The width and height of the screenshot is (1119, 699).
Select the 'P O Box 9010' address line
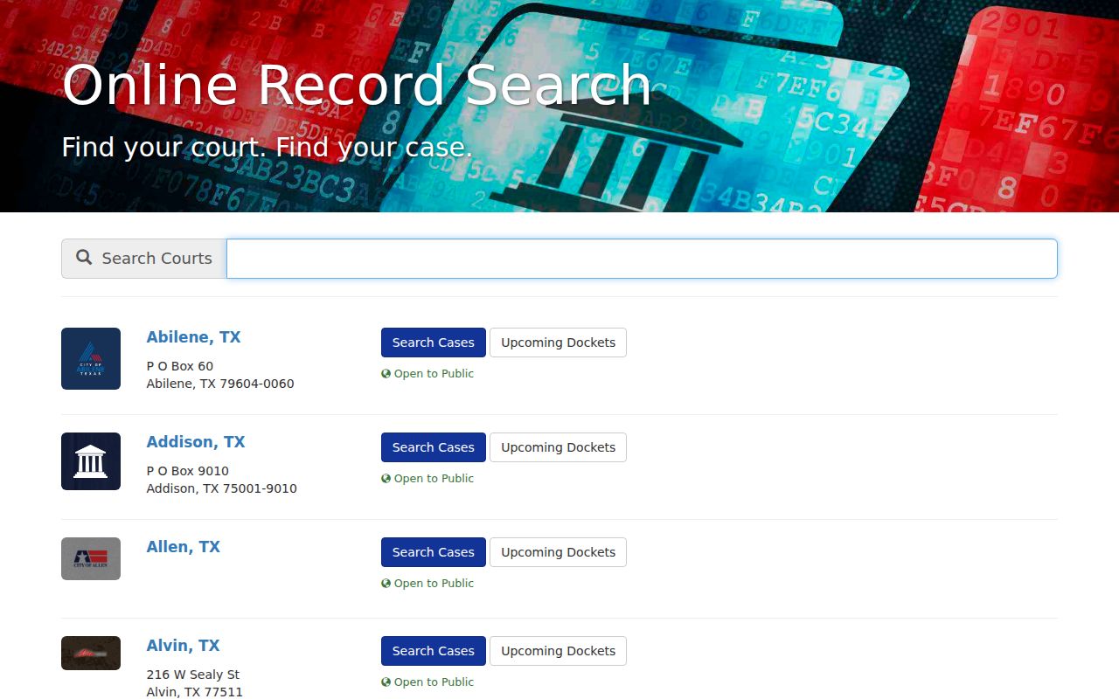click(x=188, y=471)
